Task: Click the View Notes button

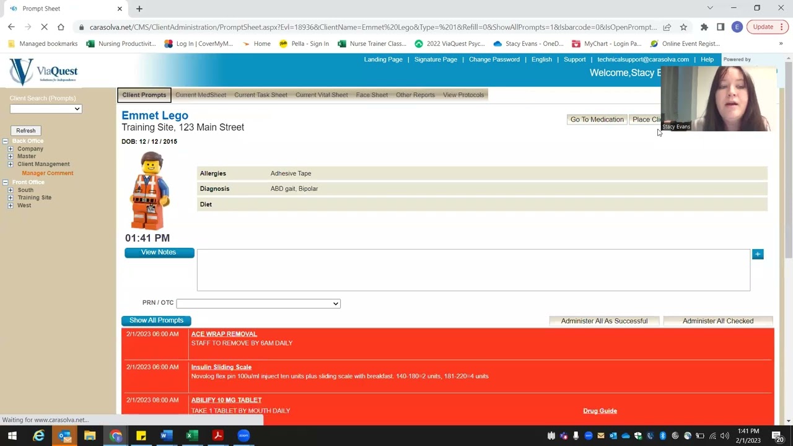Action: coord(159,252)
